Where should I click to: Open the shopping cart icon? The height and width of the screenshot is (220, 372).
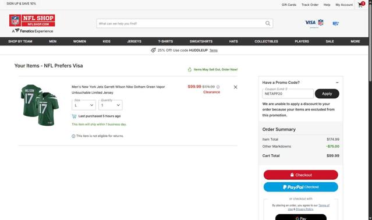pos(361,5)
